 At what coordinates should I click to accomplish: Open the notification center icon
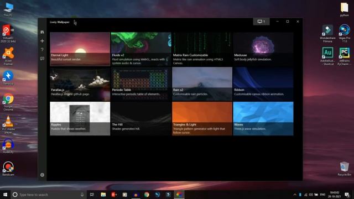(x=347, y=195)
